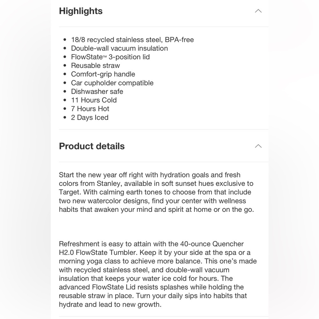Image resolution: width=319 pixels, height=319 pixels.
Task: Click the 'FlowState 3-position lid' item
Action: tap(110, 57)
